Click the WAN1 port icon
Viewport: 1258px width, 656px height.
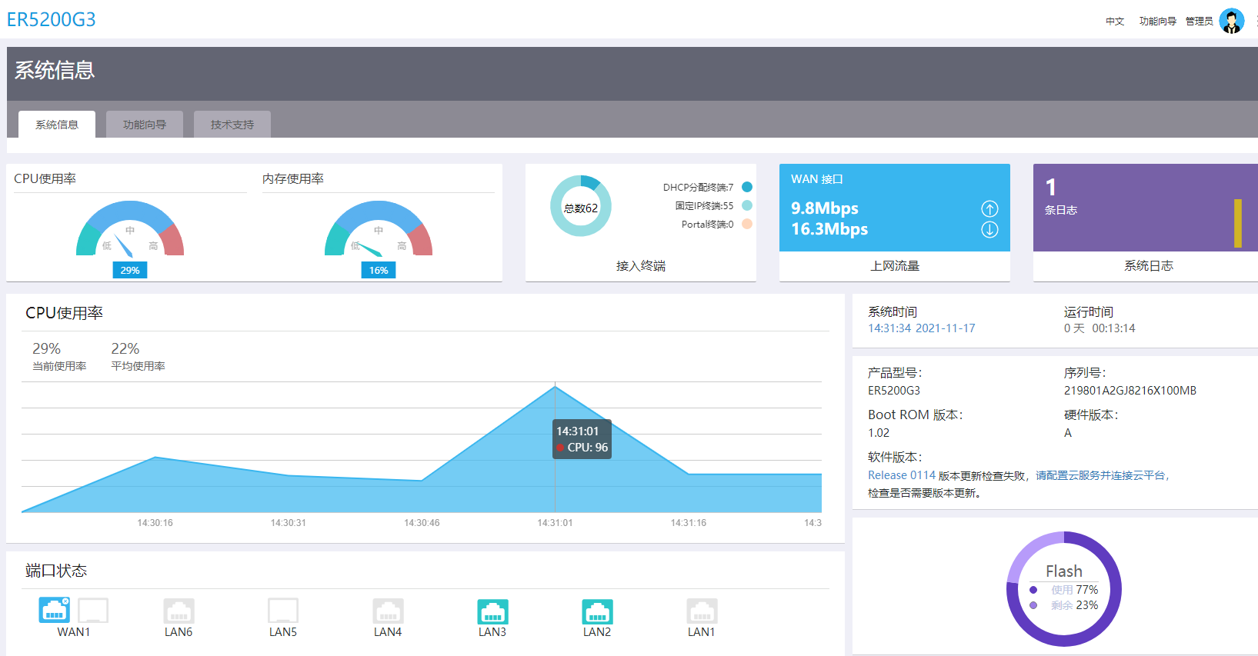[55, 611]
